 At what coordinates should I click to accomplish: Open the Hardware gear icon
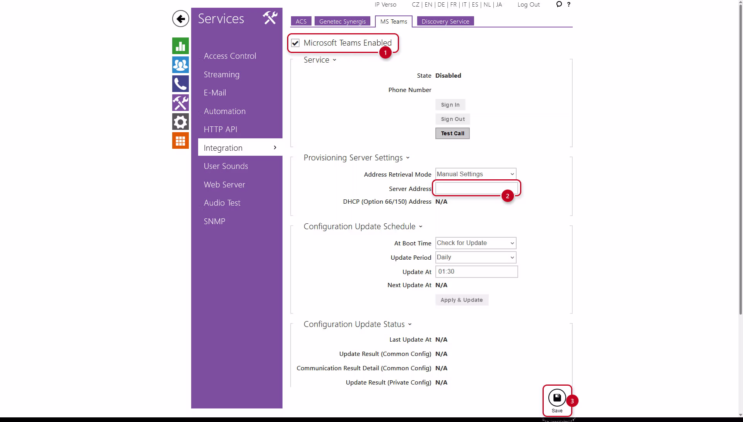point(180,122)
